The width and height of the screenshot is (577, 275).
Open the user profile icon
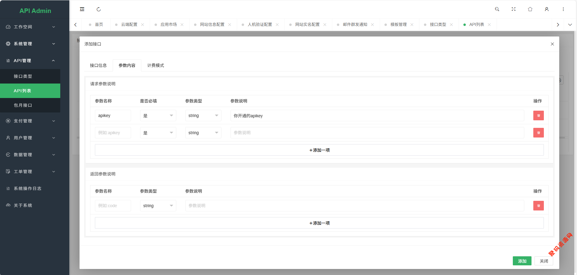tap(547, 9)
